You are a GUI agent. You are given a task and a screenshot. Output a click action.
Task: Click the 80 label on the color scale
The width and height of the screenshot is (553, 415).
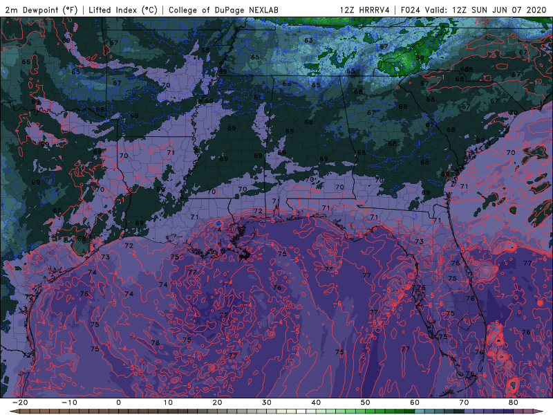click(514, 403)
